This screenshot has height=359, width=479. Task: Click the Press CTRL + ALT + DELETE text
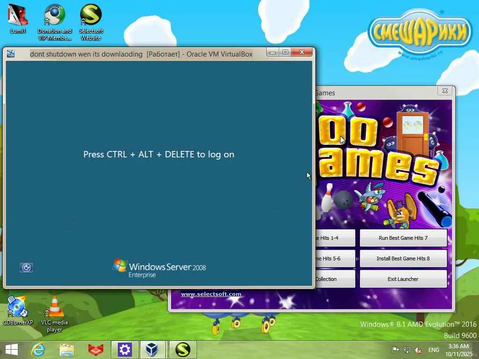[x=159, y=154]
